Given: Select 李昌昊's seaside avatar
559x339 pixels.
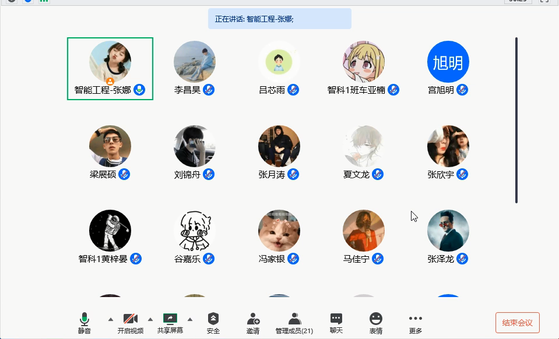Looking at the screenshot, I should tap(195, 62).
